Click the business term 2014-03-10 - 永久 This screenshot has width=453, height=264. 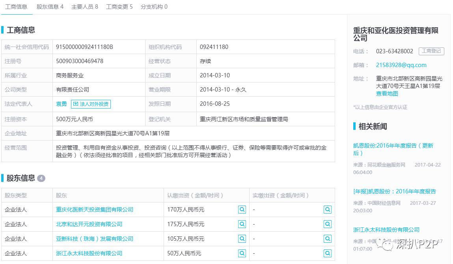(x=223, y=90)
